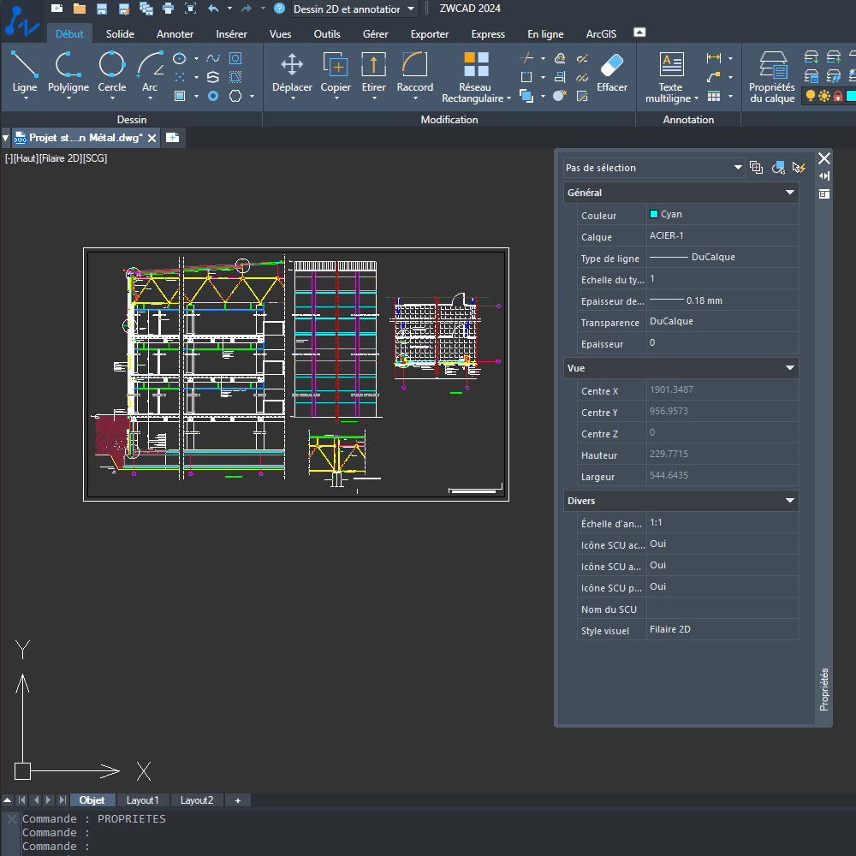Select the explode (bomb) tool
856x856 pixels.
pos(560,96)
